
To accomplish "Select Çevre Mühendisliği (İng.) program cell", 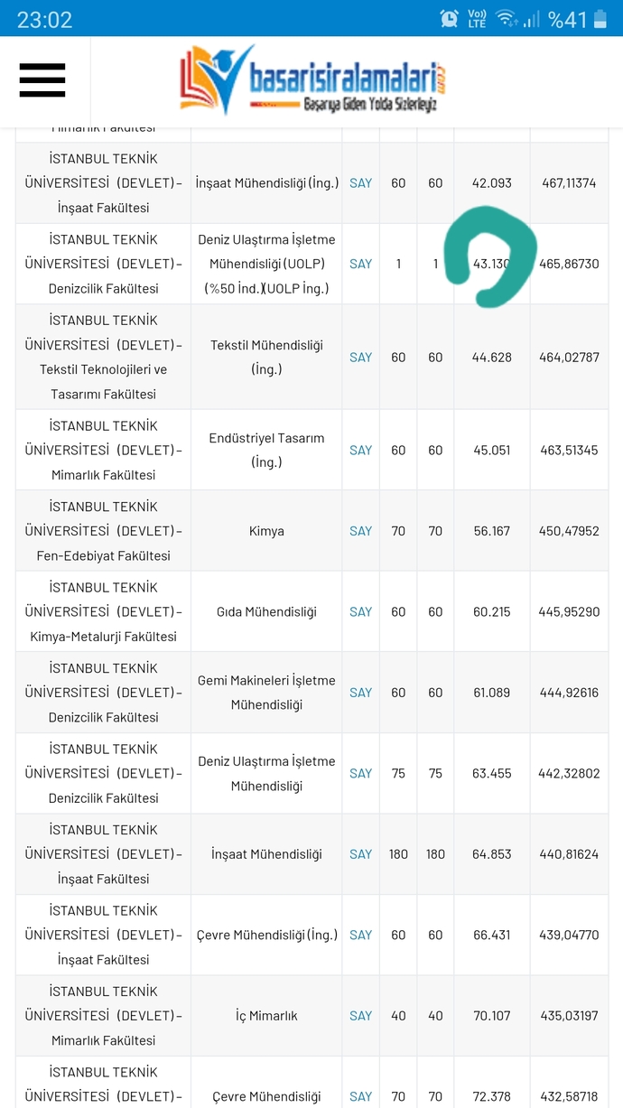I will click(x=266, y=935).
